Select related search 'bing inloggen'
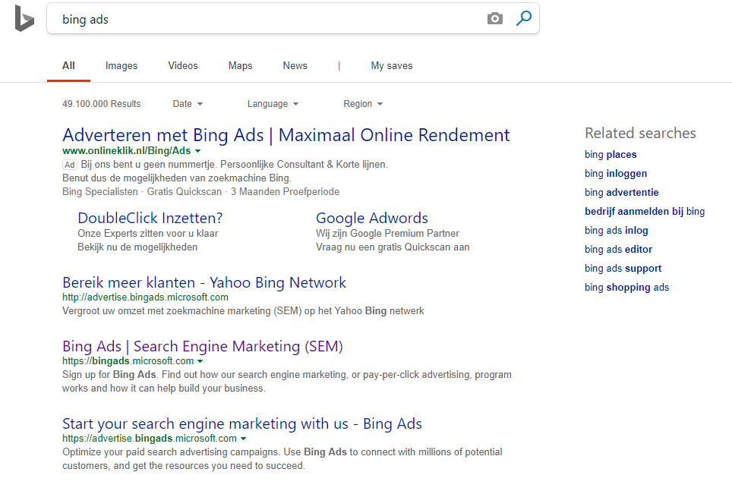732x491 pixels. click(x=616, y=174)
